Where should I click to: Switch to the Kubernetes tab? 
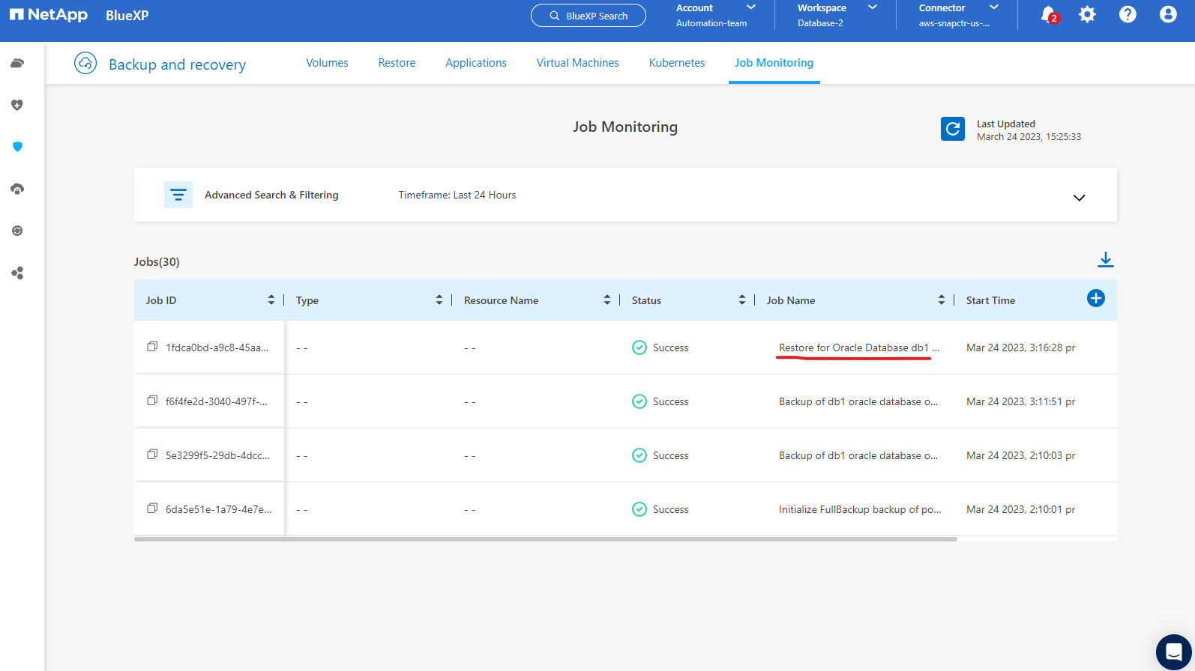click(x=676, y=63)
